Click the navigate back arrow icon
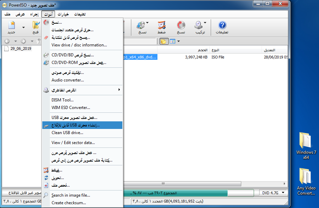The height and width of the screenshot is (208, 319). point(7,41)
